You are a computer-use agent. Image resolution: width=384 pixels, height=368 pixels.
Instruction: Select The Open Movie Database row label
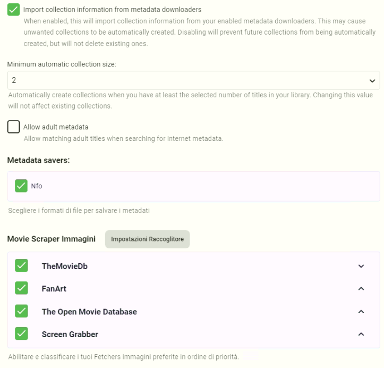tap(89, 312)
